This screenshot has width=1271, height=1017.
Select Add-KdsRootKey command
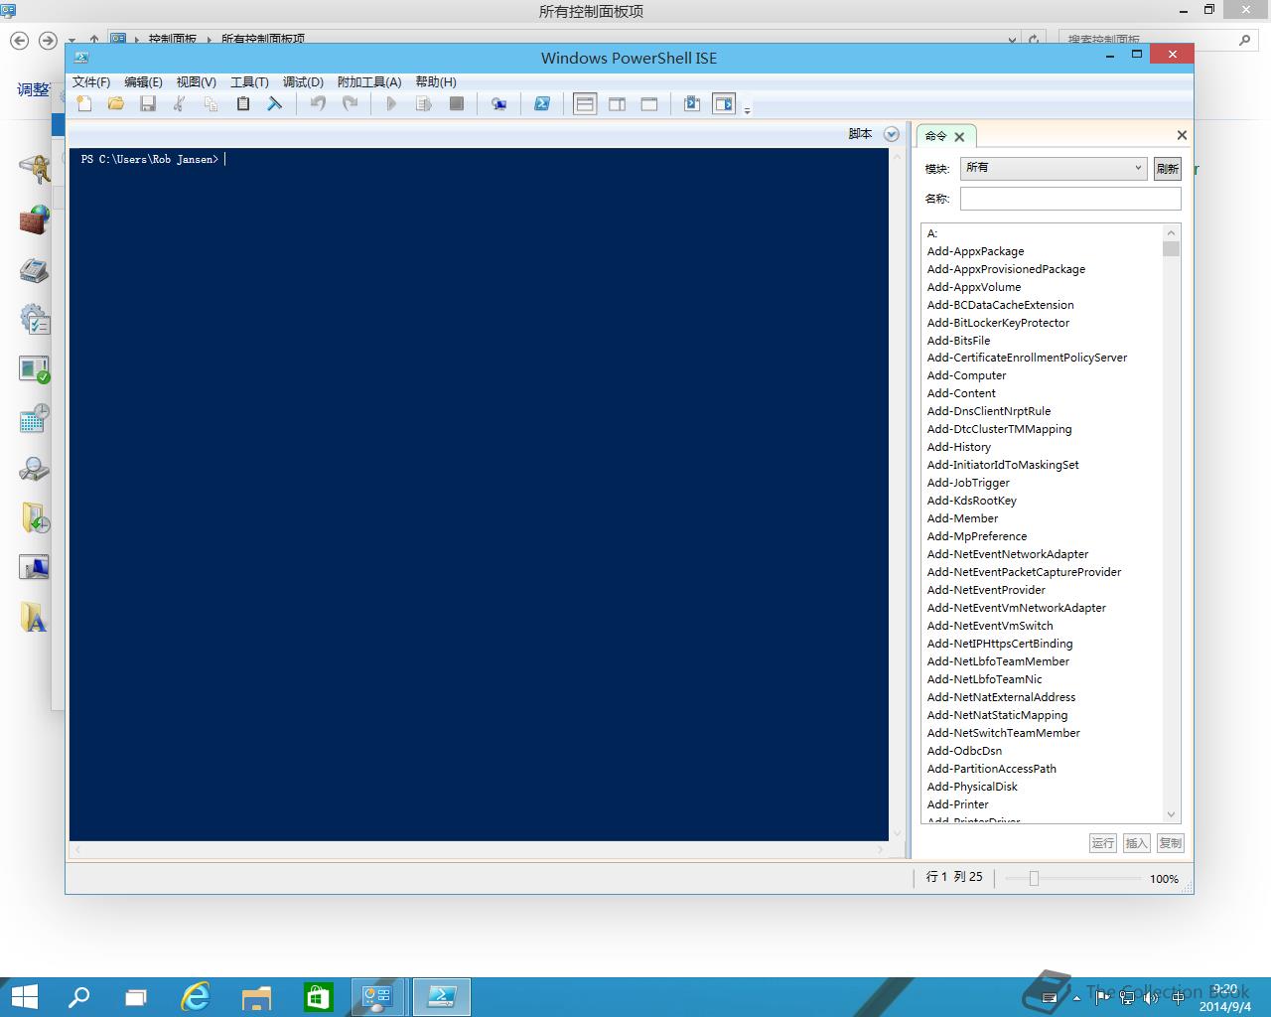(x=971, y=501)
